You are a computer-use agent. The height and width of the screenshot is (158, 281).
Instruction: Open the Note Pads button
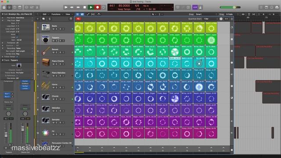click(267, 7)
